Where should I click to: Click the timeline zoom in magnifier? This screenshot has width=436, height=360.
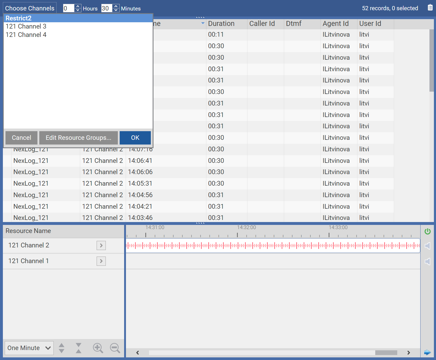[x=98, y=348]
